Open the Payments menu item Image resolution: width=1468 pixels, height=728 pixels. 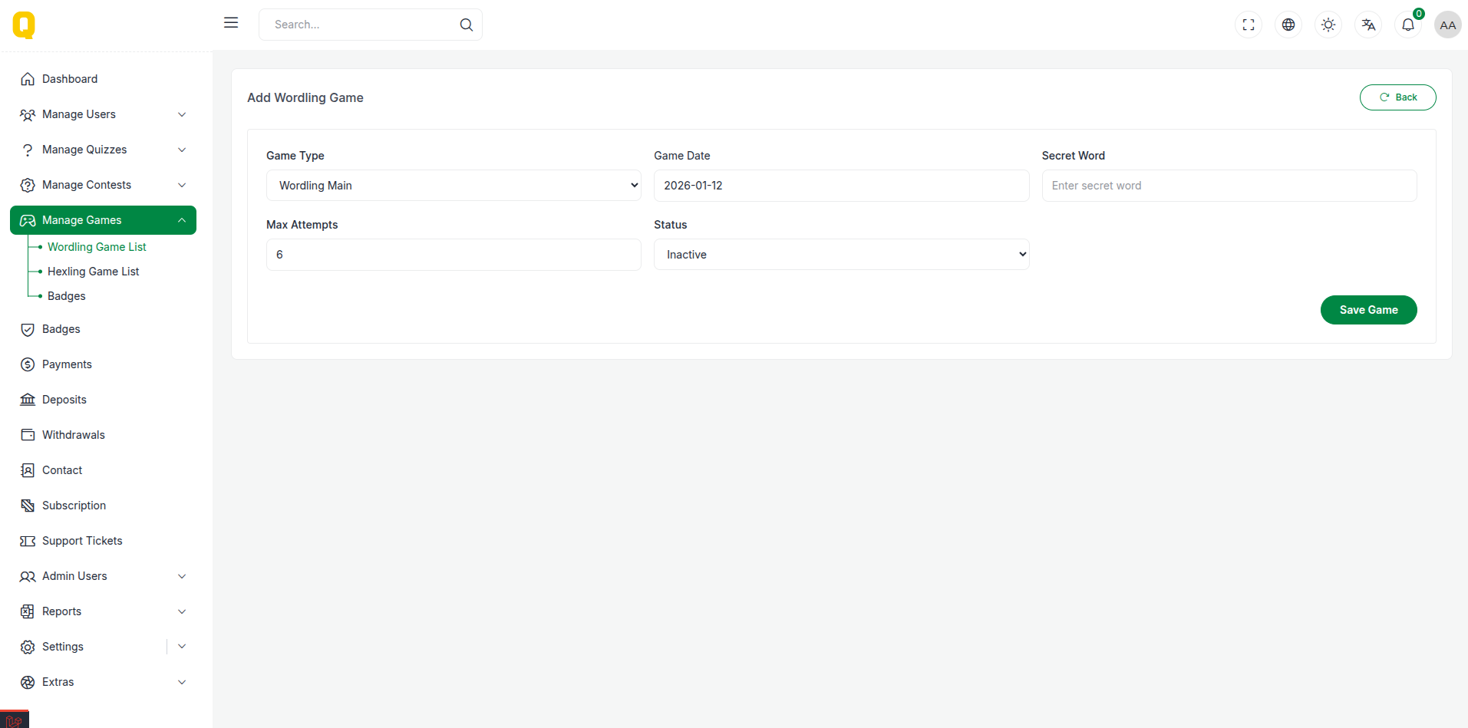click(67, 364)
